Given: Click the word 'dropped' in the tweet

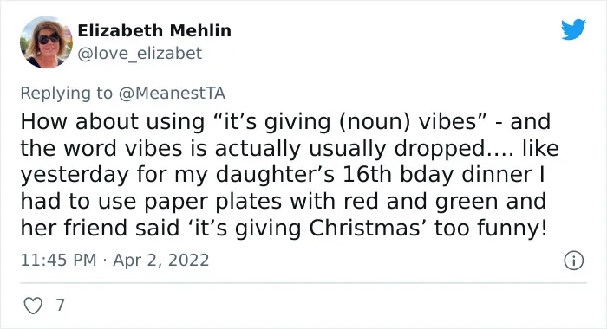Looking at the screenshot, I should [x=440, y=149].
